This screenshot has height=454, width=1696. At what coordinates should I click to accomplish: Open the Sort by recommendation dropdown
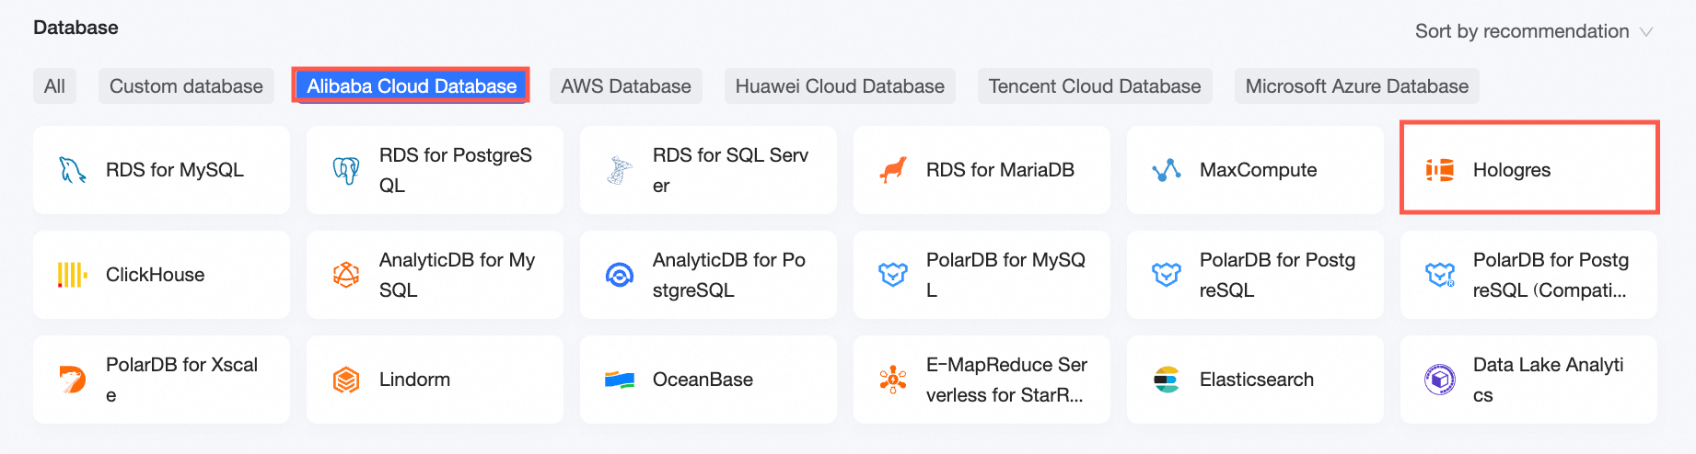pyautogui.click(x=1522, y=31)
